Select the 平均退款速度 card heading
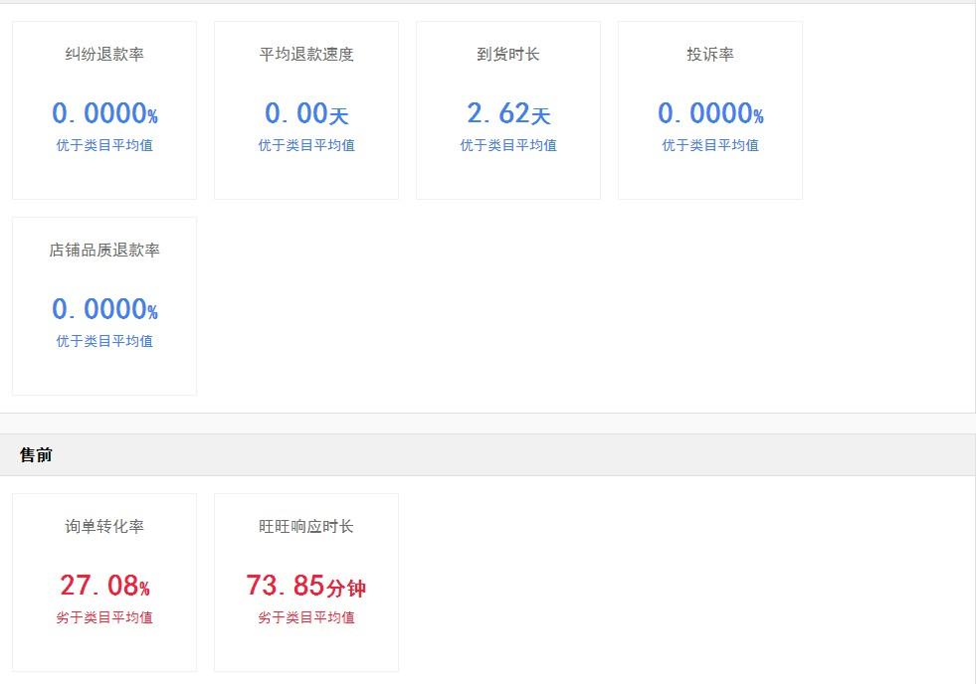The width and height of the screenshot is (976, 684). 304,55
